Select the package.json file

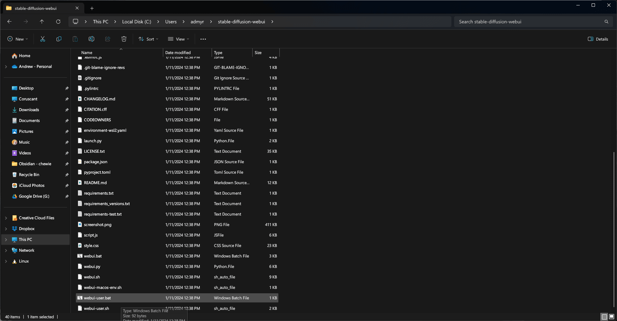(177, 162)
